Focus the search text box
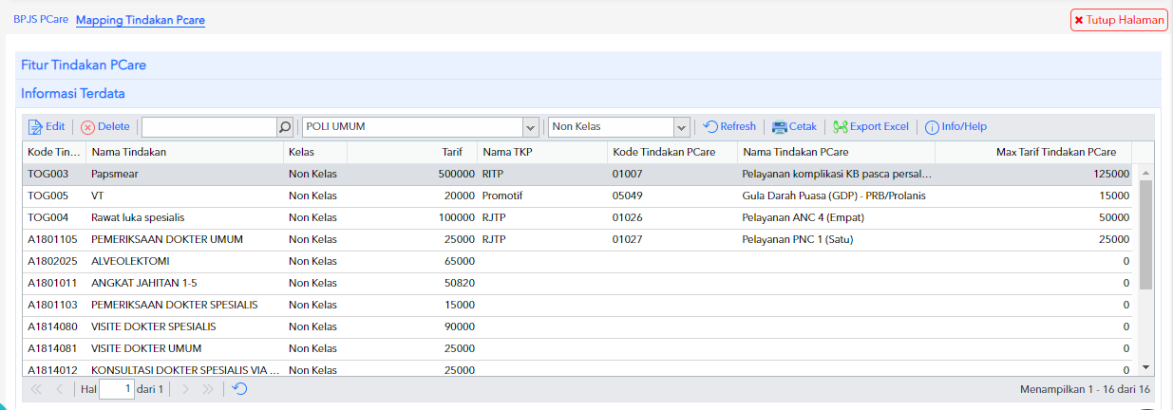Viewport: 1173px width, 410px height. point(209,127)
